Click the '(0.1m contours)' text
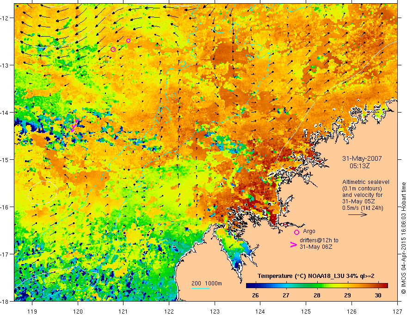The height and width of the screenshot is (315, 407). 362,189
